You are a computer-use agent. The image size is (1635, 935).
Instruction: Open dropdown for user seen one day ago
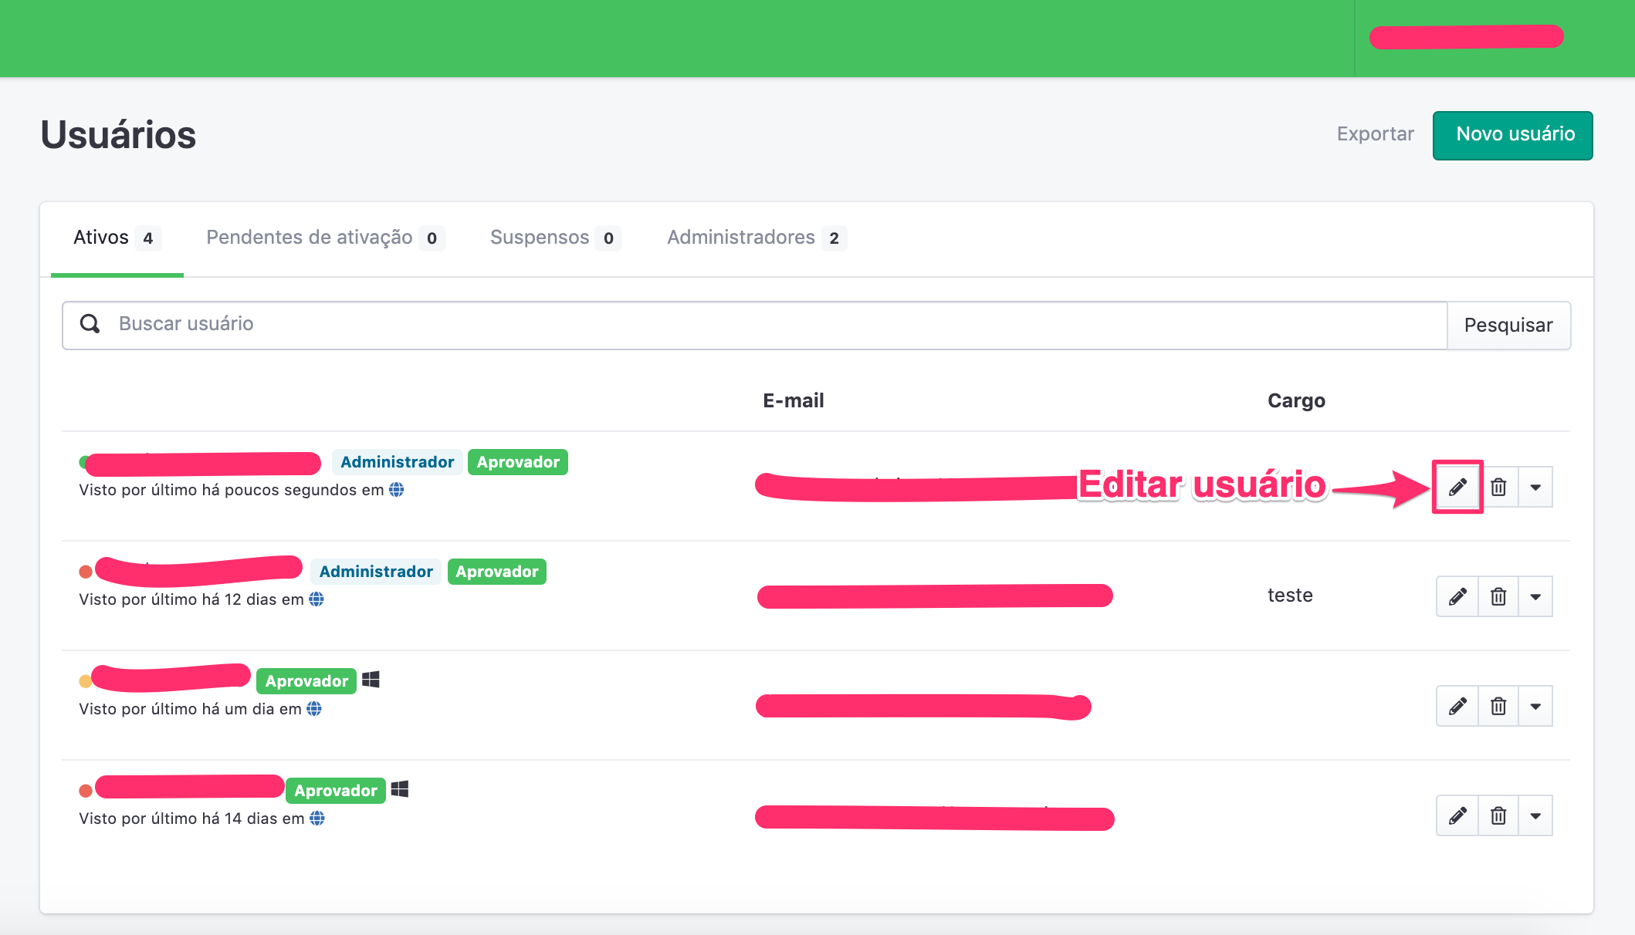click(1535, 706)
